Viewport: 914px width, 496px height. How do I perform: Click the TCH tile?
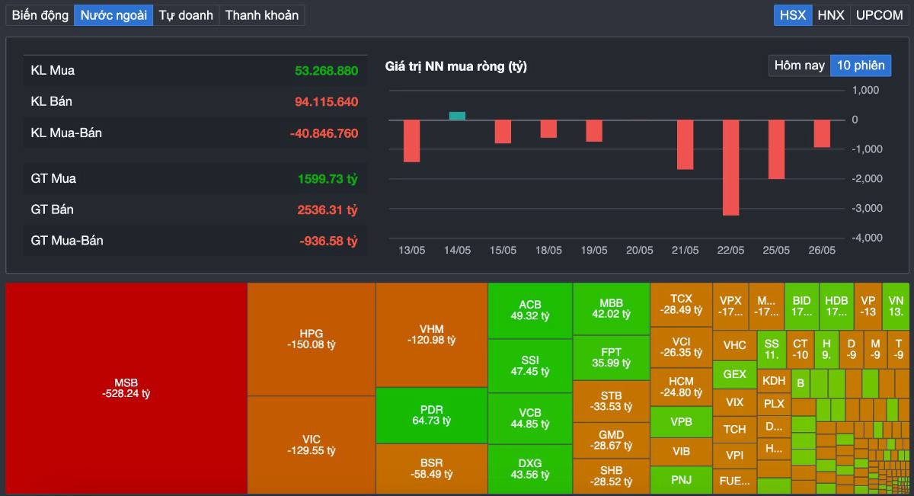click(x=734, y=429)
